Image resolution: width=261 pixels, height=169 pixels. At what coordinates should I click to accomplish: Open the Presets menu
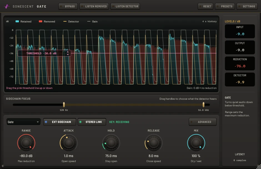[225, 6]
